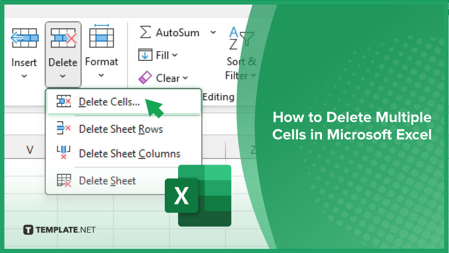Click the AutoSum sigma icon
The width and height of the screenshot is (449, 253).
tap(145, 32)
